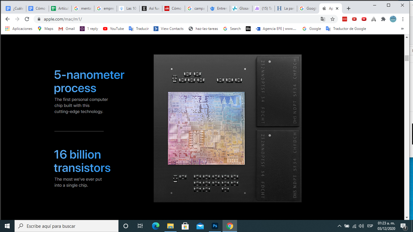Click the '5-nanometer process' heading
The width and height of the screenshot is (413, 232).
click(89, 82)
